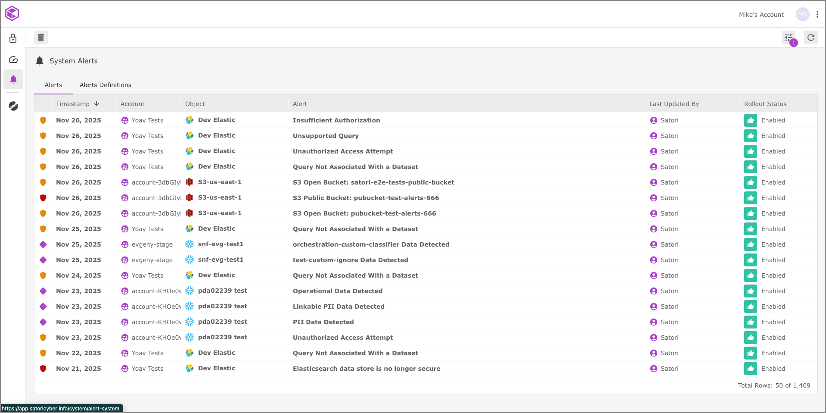Click the red severity shield on Nov 21 row
Viewport: 826px width, 413px height.
pos(43,369)
